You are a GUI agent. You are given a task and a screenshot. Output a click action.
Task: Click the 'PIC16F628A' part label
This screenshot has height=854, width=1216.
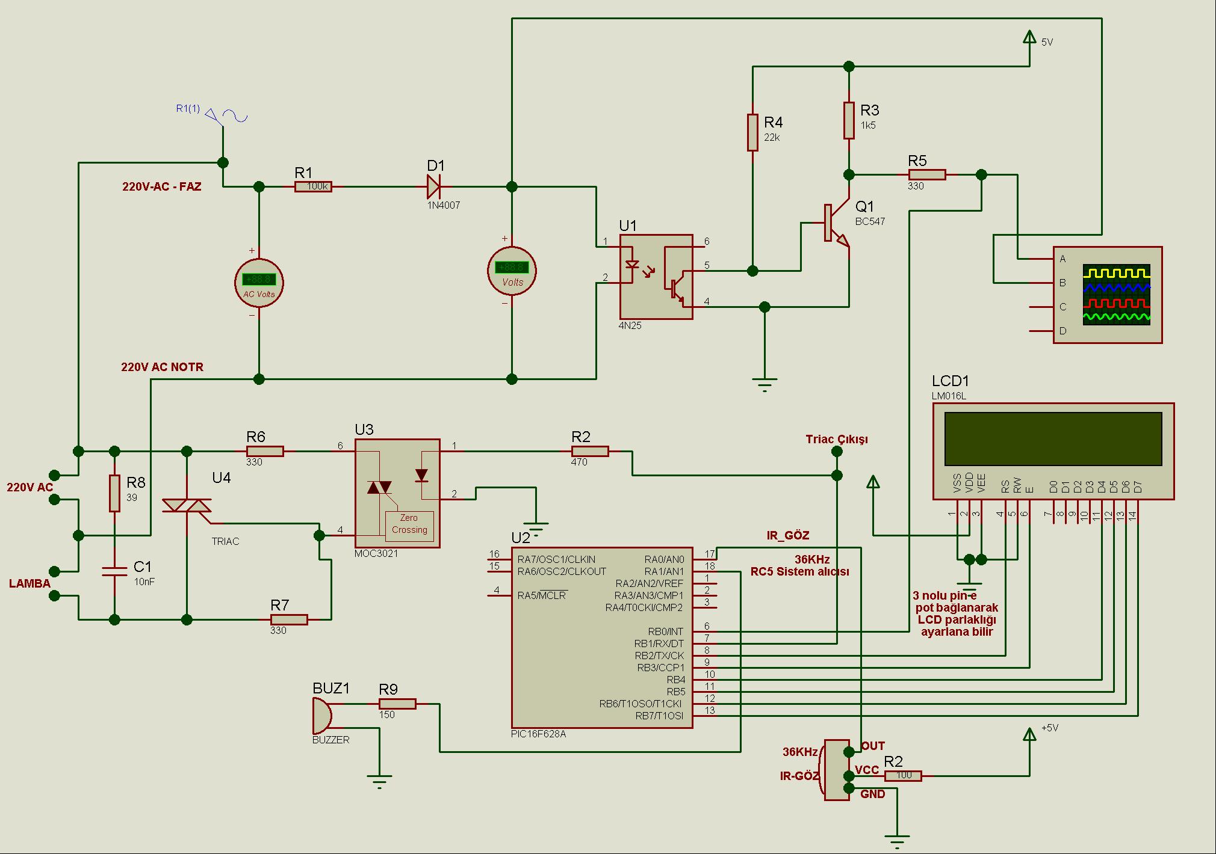[538, 734]
